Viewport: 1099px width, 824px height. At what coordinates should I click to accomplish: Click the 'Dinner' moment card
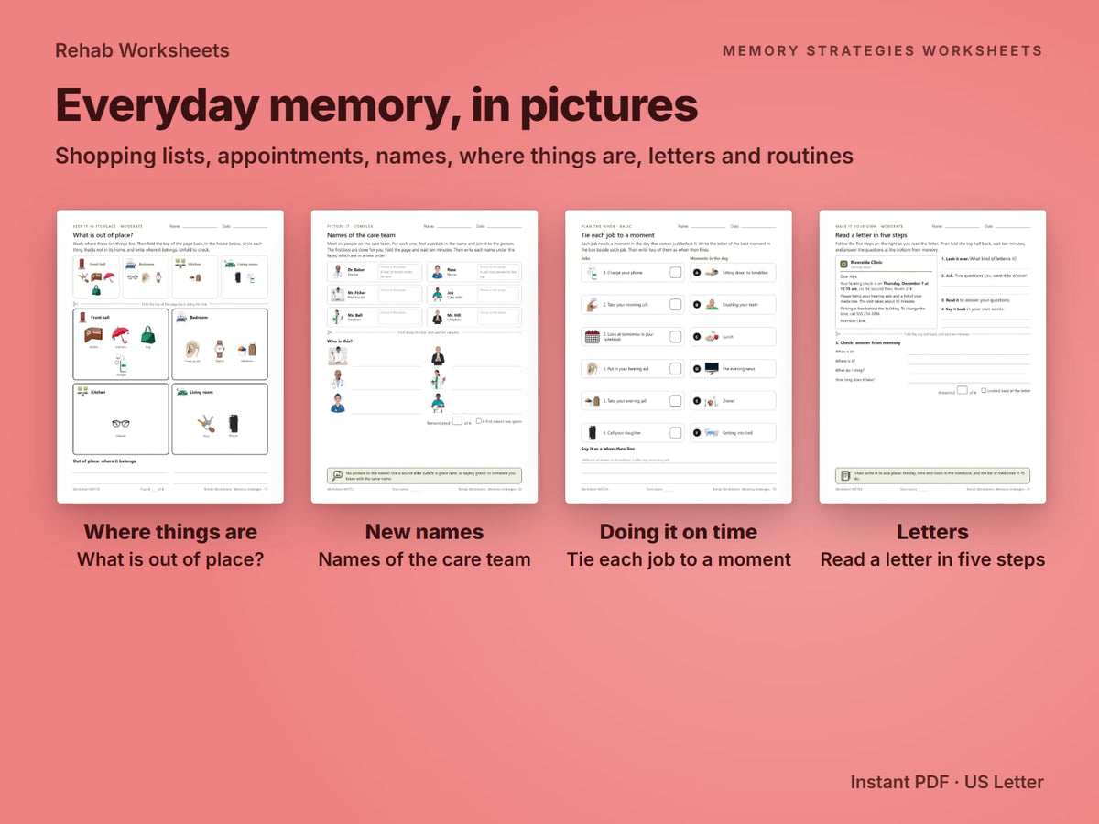point(733,401)
